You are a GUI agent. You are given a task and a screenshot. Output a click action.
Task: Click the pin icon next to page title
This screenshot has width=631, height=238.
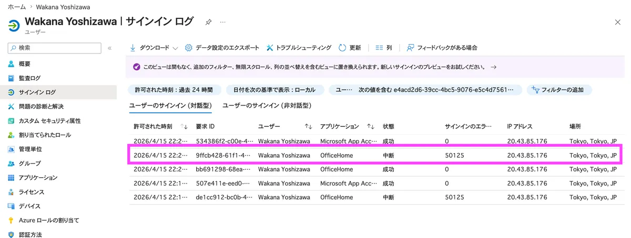pos(208,22)
